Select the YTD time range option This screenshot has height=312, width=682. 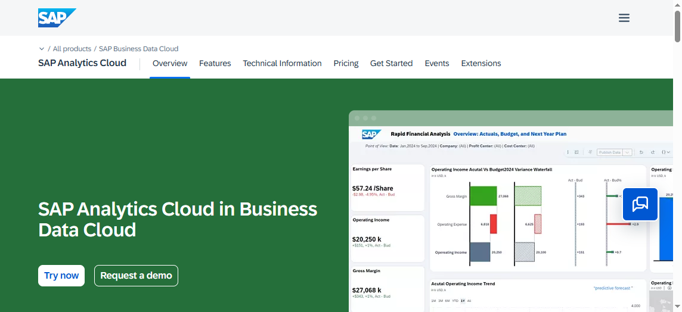(455, 301)
